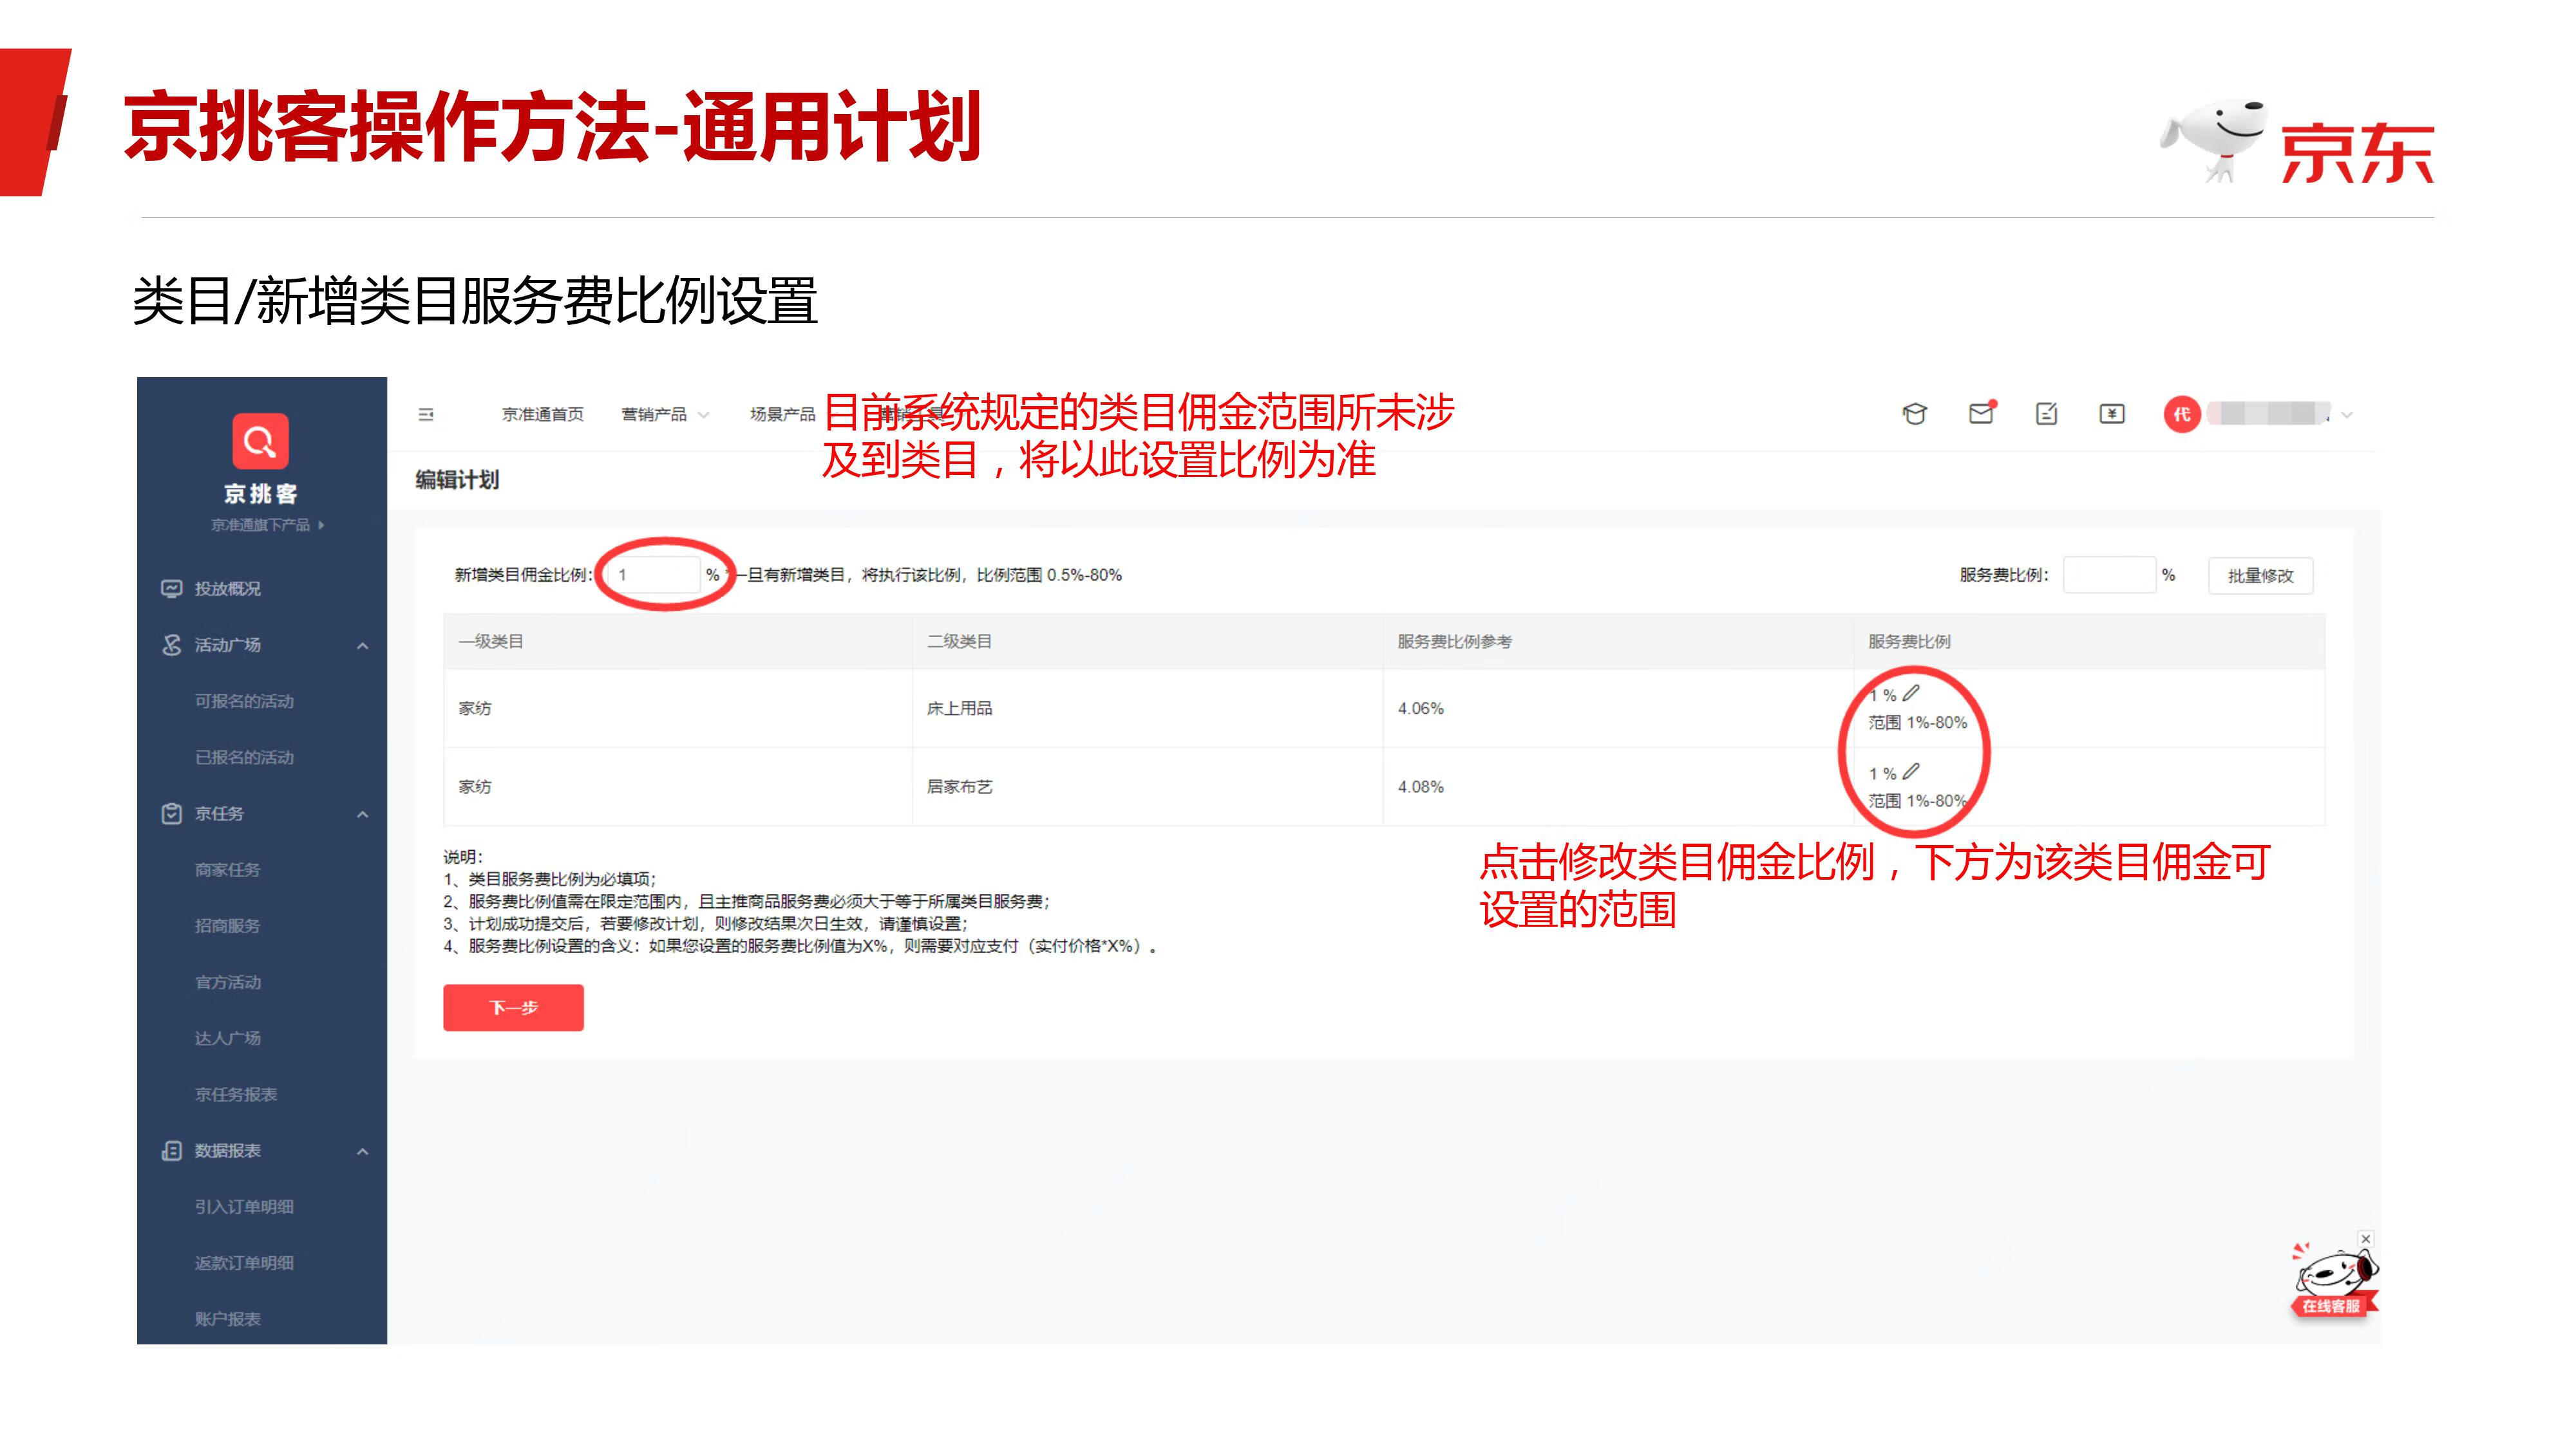This screenshot has width=2576, height=1448.
Task: Click the 京任务 clipboard sidebar icon
Action: click(171, 813)
